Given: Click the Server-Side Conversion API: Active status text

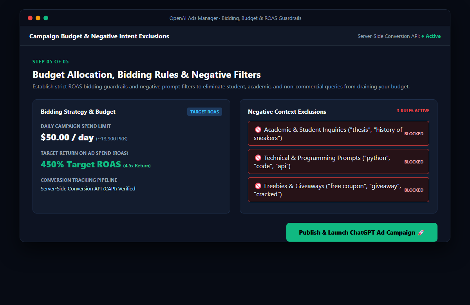Looking at the screenshot, I should point(399,36).
